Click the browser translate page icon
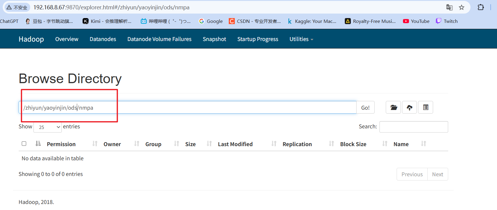 [449, 8]
